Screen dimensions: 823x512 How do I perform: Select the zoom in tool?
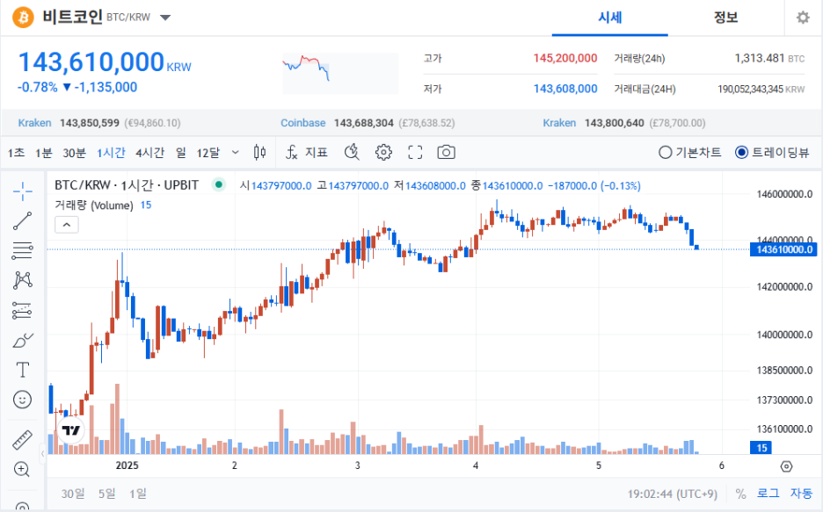click(21, 470)
